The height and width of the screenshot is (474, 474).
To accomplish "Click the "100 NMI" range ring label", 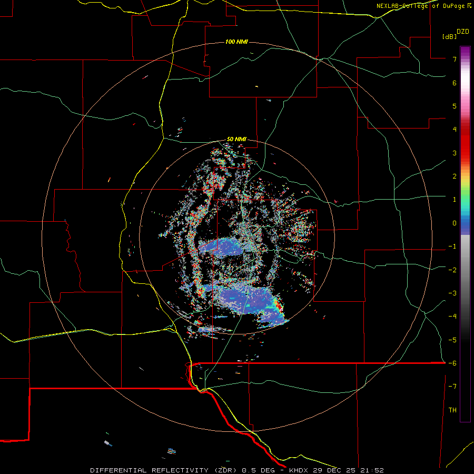I will (x=236, y=42).
